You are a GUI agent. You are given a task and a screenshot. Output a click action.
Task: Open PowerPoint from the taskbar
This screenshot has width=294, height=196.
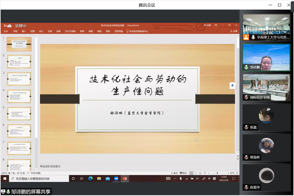[124, 179]
